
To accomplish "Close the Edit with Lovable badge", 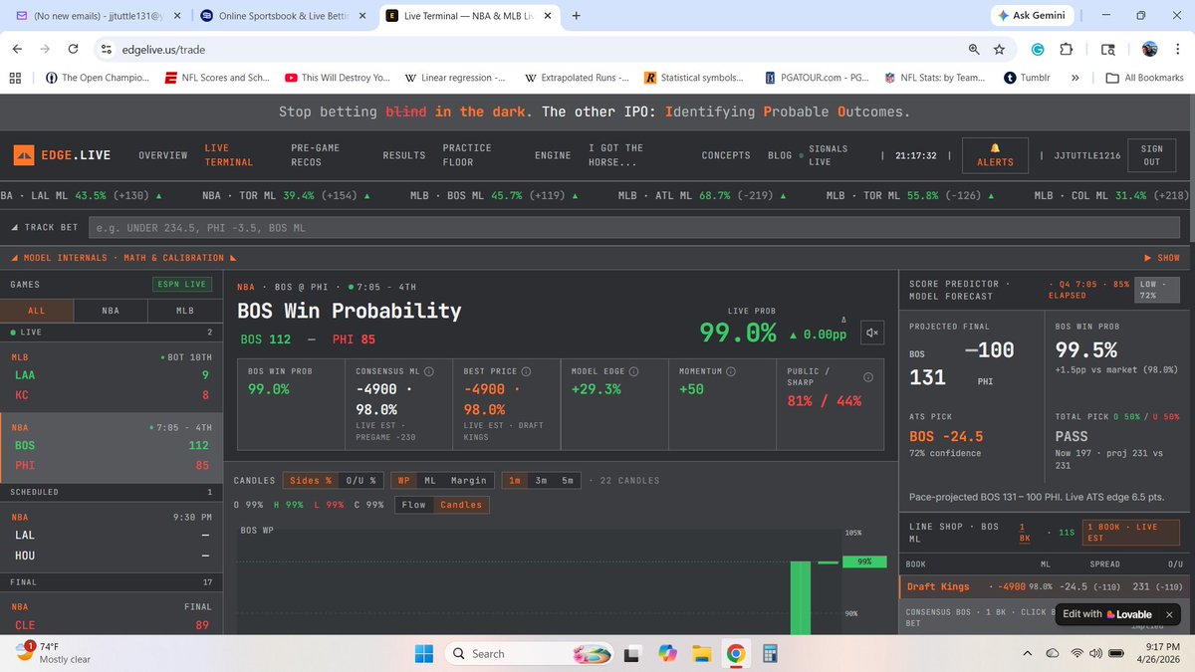I will click(1169, 614).
